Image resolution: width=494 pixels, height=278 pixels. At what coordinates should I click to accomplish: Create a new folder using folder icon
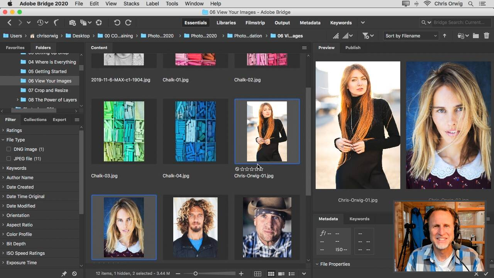click(476, 36)
